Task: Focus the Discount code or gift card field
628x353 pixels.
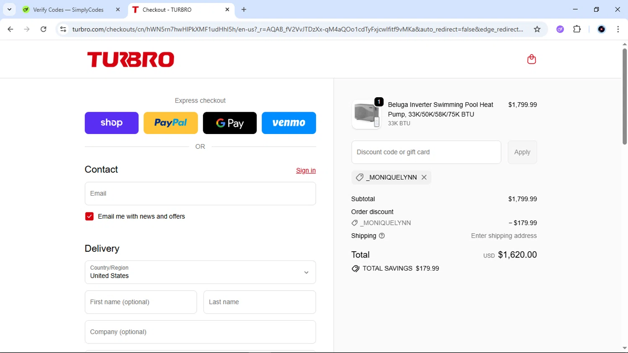Action: pos(426,152)
